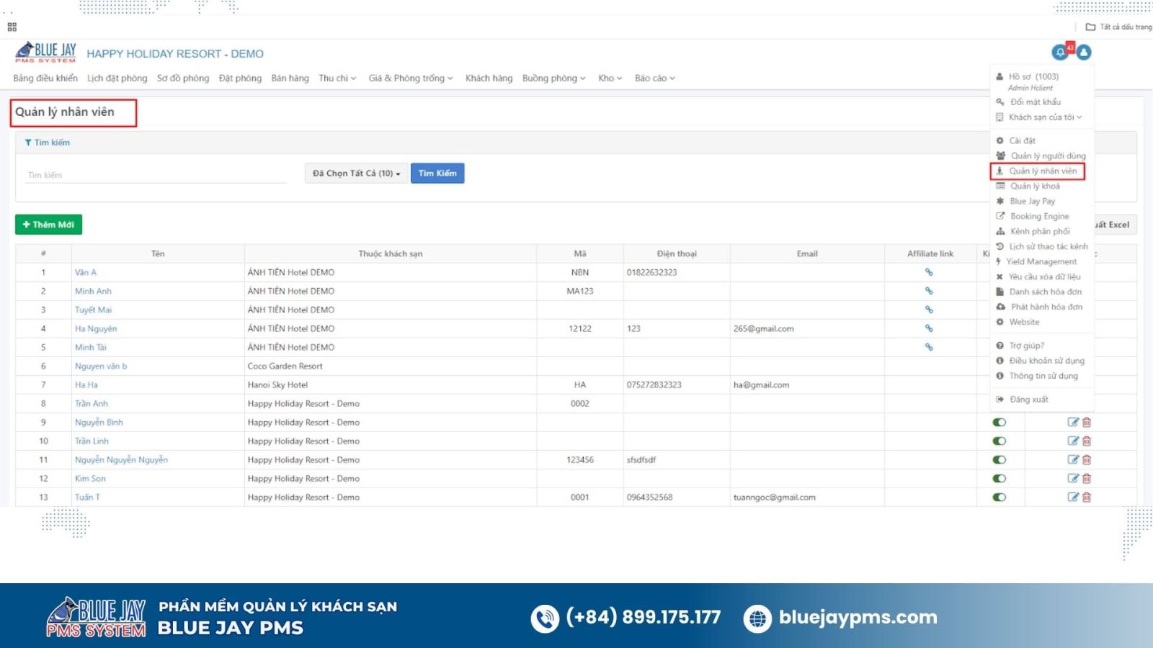The width and height of the screenshot is (1153, 648).
Task: Click affiliate link icon for Minh Tài
Action: tap(929, 347)
